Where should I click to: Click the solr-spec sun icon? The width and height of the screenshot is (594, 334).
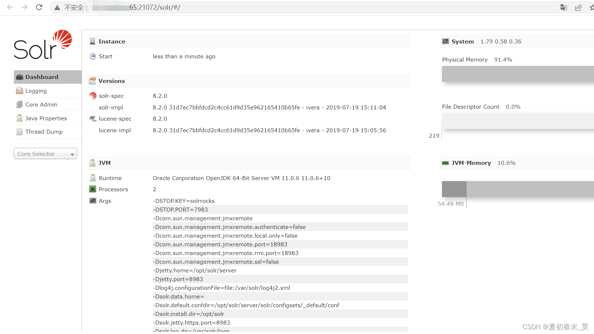tap(93, 96)
